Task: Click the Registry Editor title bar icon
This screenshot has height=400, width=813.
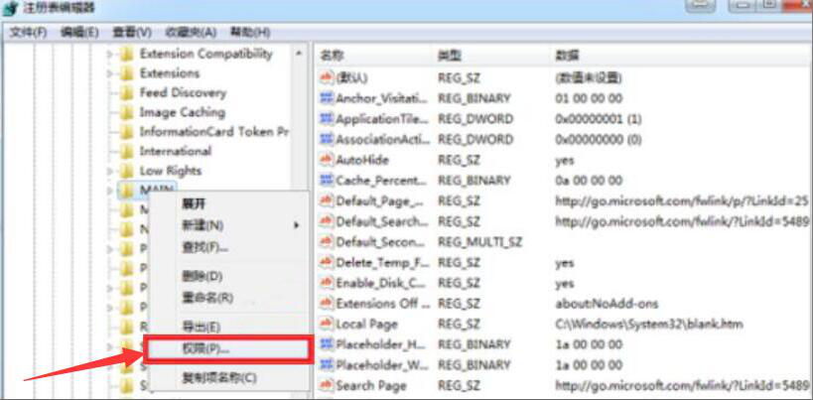Action: pyautogui.click(x=9, y=8)
